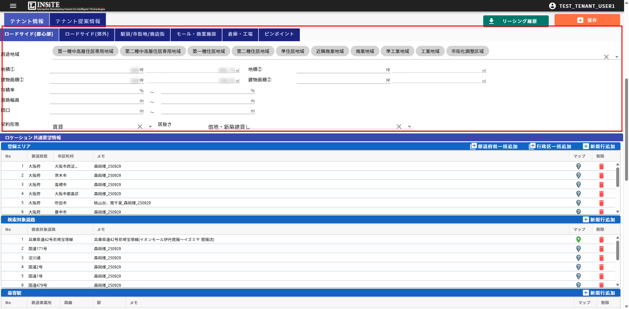Delete the 国道171号 road row
Image resolution: width=629 pixels, height=309 pixels.
[x=601, y=249]
